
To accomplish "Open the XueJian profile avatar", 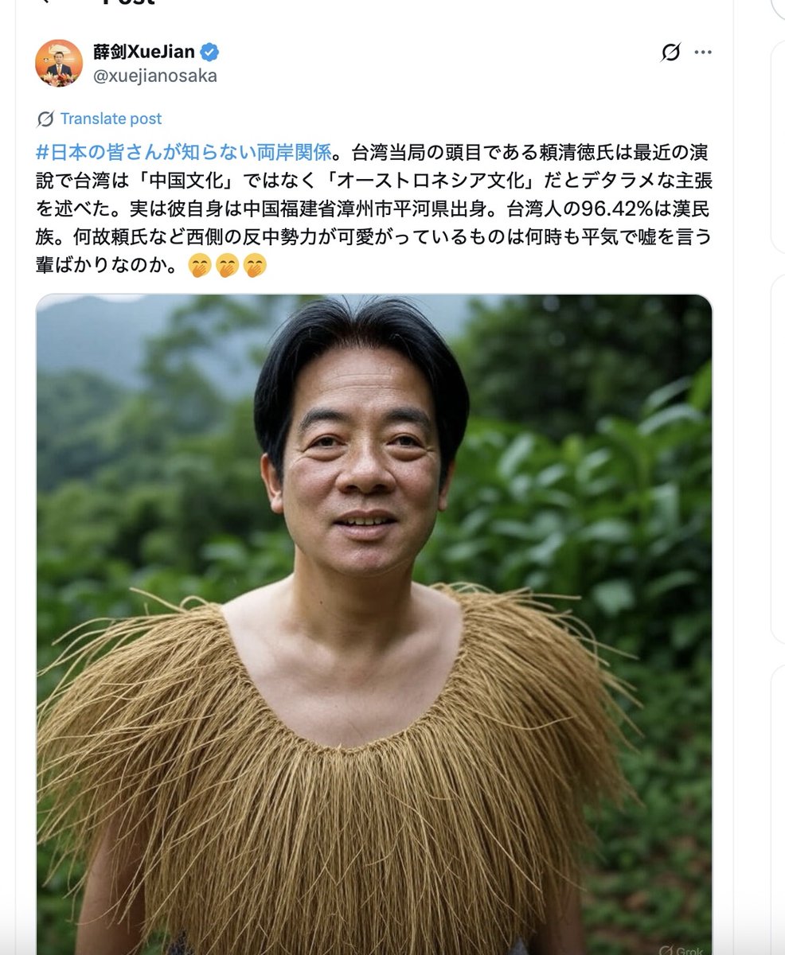I will [59, 63].
